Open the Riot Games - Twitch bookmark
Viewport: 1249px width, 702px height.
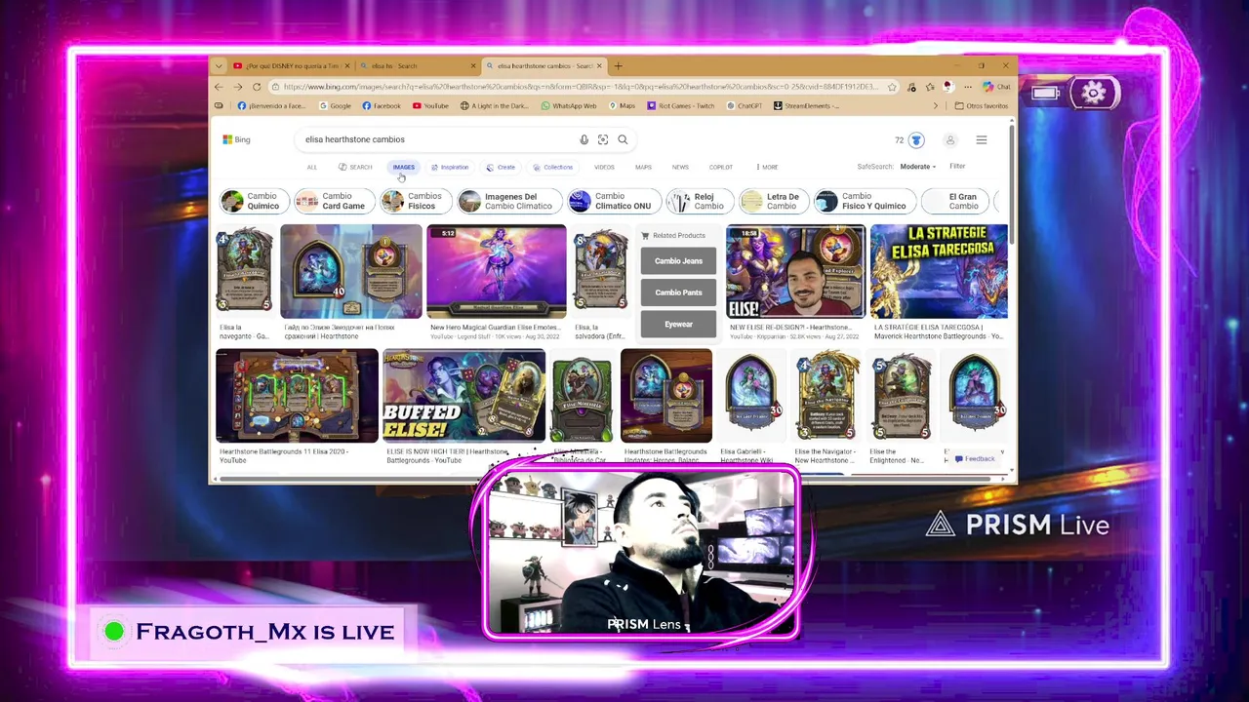click(x=680, y=105)
